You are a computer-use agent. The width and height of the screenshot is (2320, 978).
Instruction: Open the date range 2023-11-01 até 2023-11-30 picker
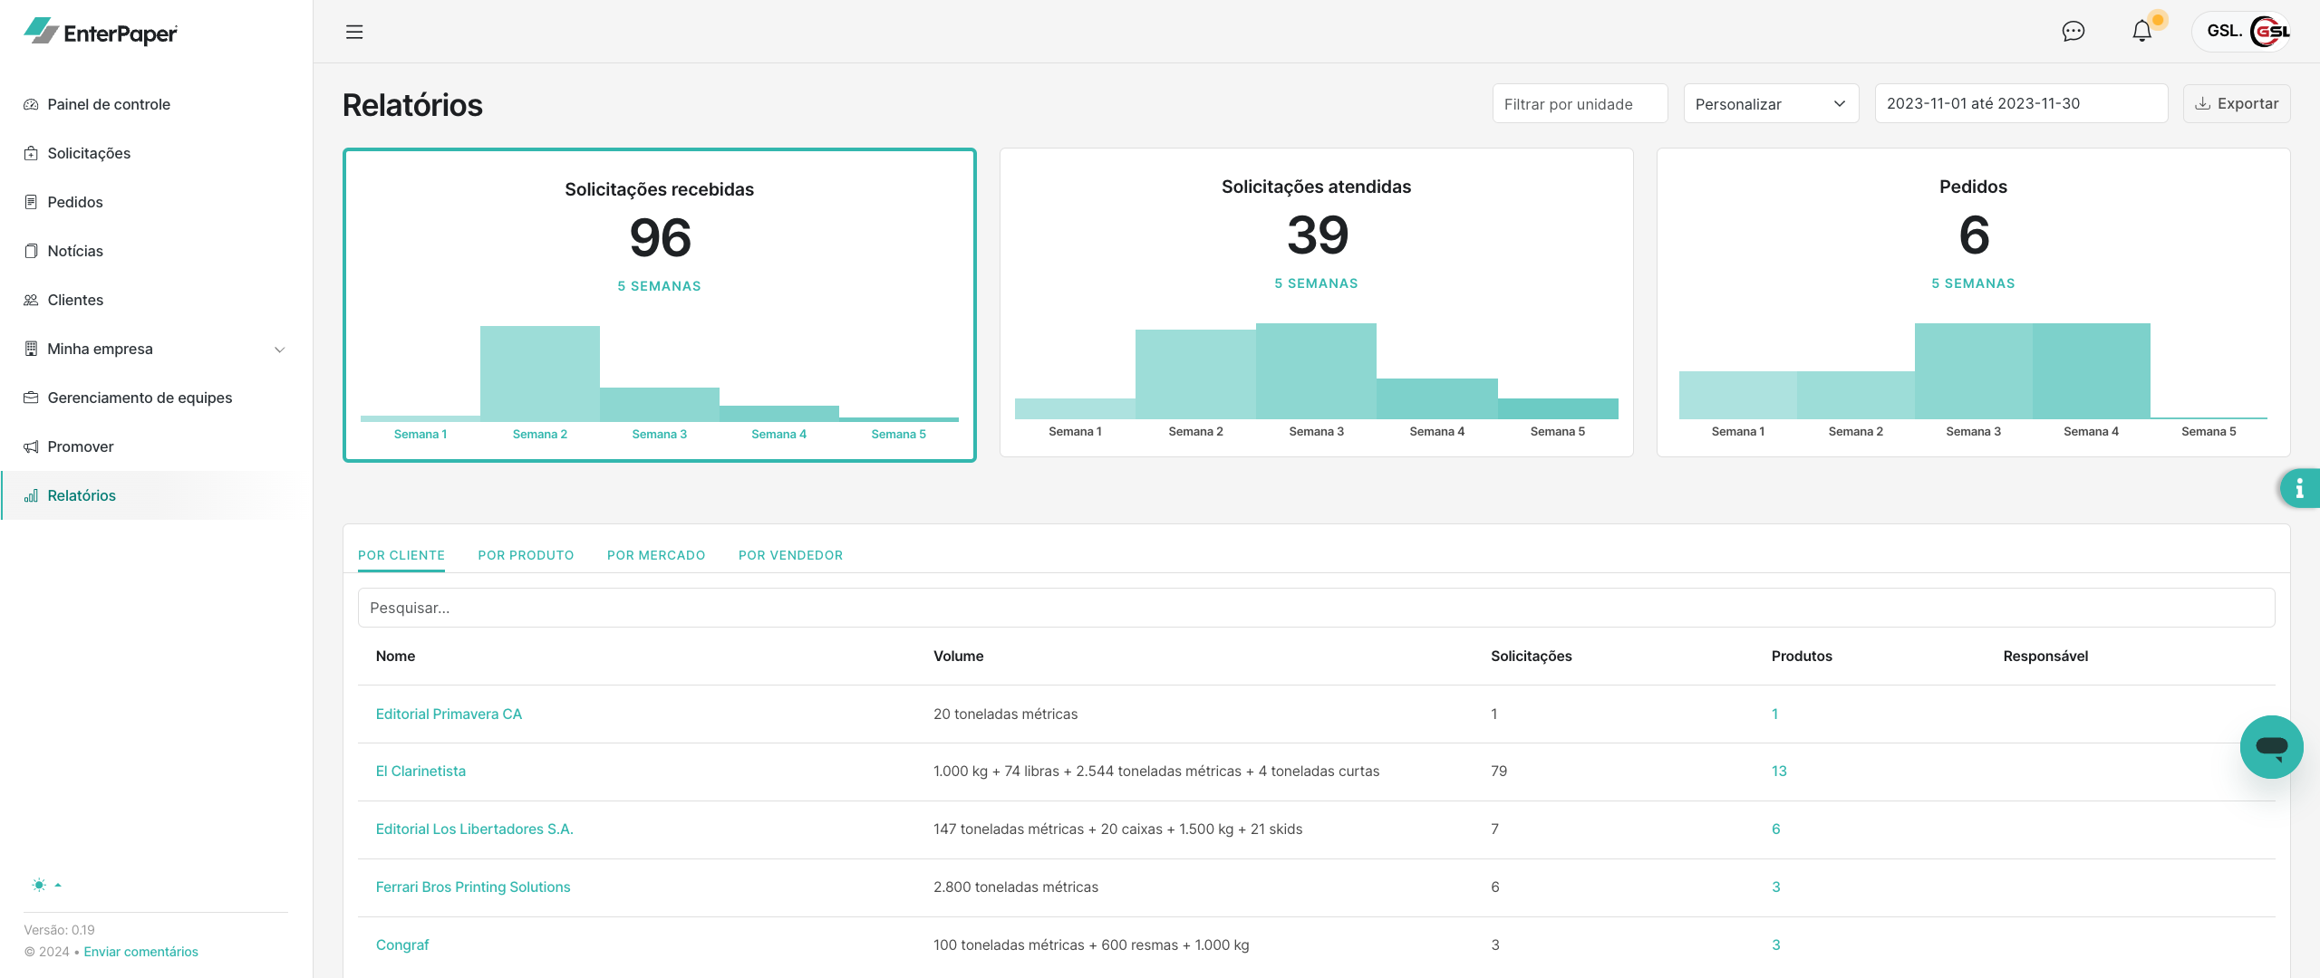tap(2021, 103)
